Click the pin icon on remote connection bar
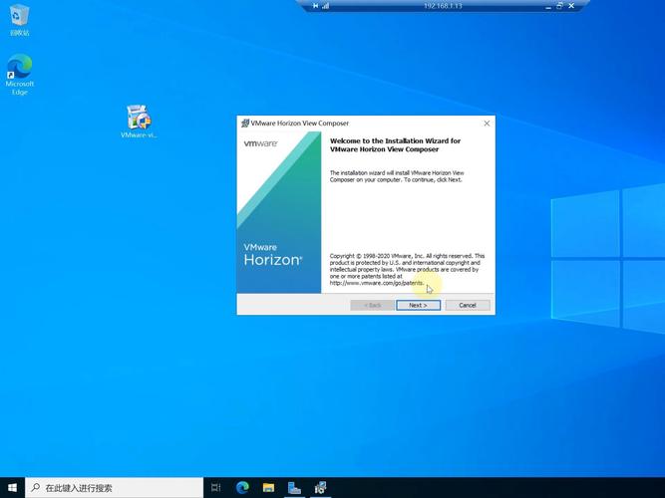 click(x=315, y=6)
